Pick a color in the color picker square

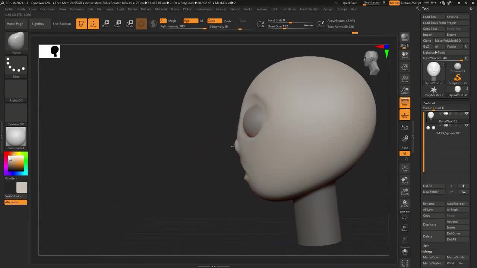click(x=16, y=164)
